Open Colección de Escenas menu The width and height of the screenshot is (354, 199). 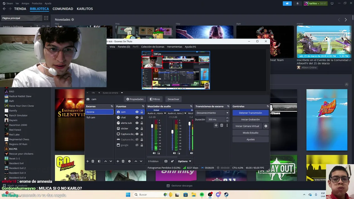(x=153, y=47)
